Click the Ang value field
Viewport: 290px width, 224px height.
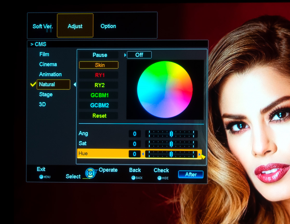[x=135, y=134]
